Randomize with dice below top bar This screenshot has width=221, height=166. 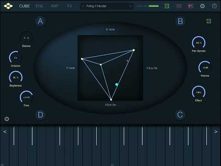pyautogui.click(x=209, y=21)
